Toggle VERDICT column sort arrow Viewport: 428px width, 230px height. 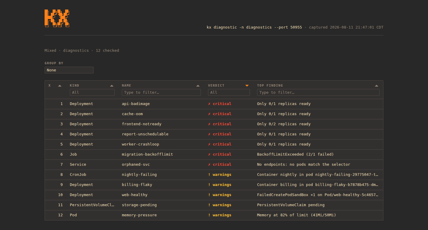coord(247,86)
